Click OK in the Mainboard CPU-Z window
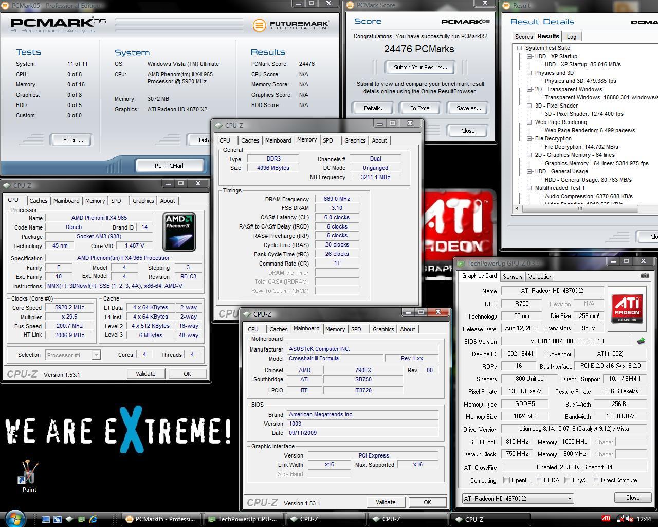This screenshot has width=658, height=527. [x=427, y=502]
